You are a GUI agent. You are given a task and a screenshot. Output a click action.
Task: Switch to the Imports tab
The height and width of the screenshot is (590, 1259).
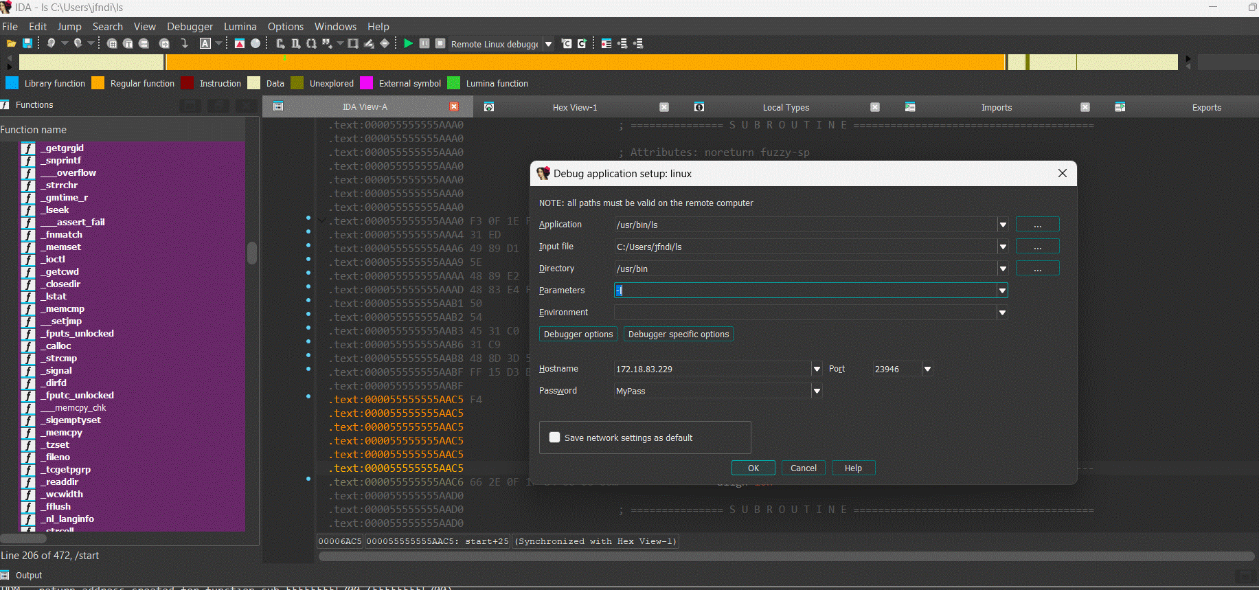[996, 107]
